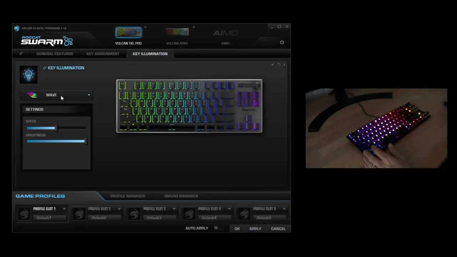
Task: Click the webcam video of the keyboard
Action: 376,128
